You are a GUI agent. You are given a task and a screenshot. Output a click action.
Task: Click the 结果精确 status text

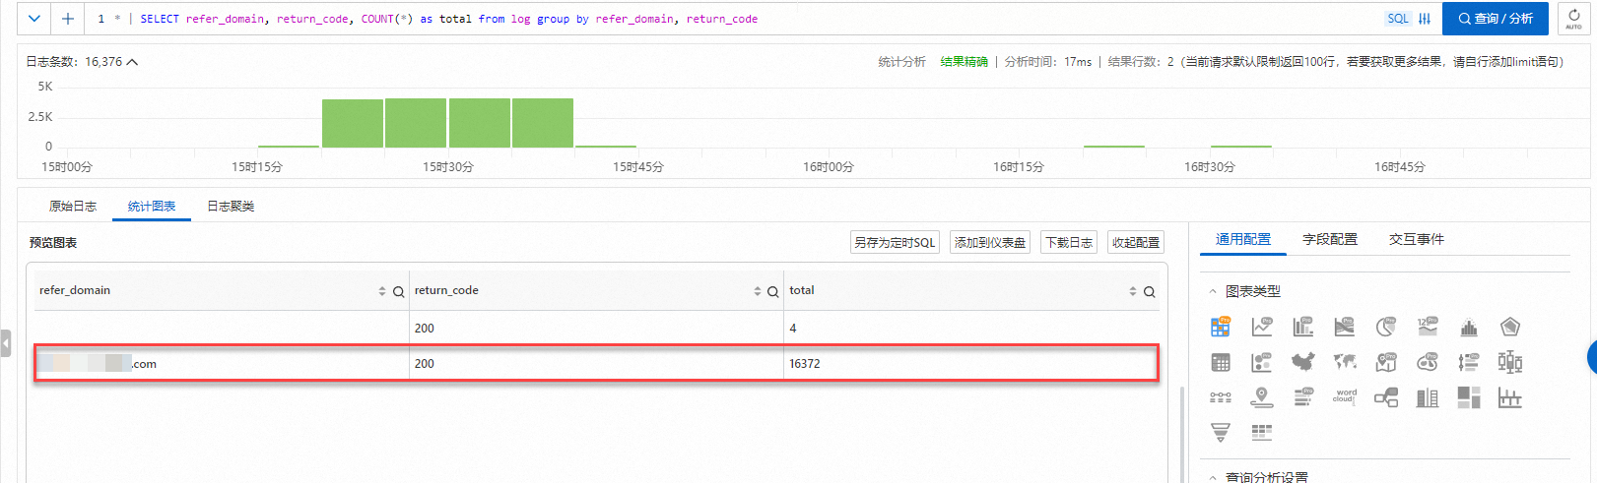(x=964, y=62)
